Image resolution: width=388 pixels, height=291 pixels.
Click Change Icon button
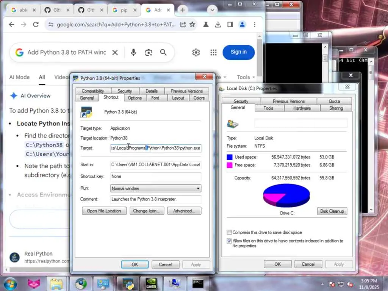click(147, 211)
